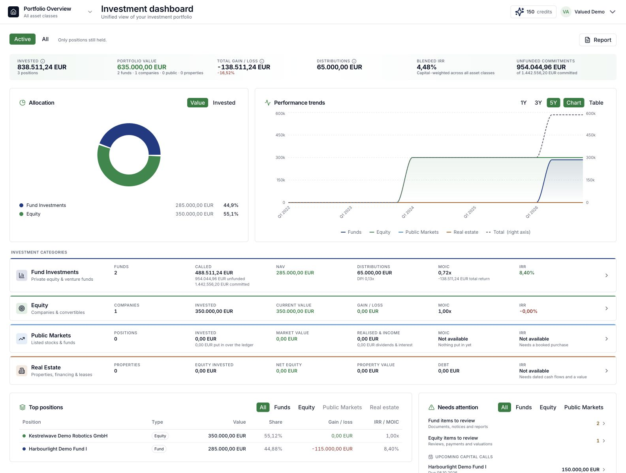Show performance trends as Table

point(596,103)
